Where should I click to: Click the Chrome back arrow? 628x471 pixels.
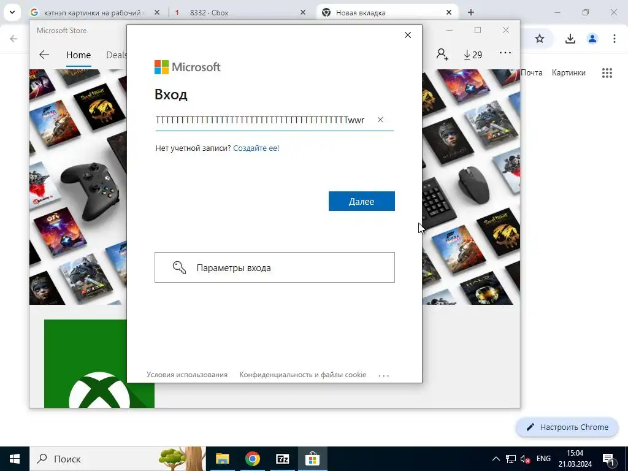pyautogui.click(x=13, y=39)
